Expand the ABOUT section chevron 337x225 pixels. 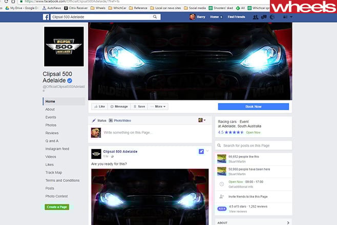(288, 222)
